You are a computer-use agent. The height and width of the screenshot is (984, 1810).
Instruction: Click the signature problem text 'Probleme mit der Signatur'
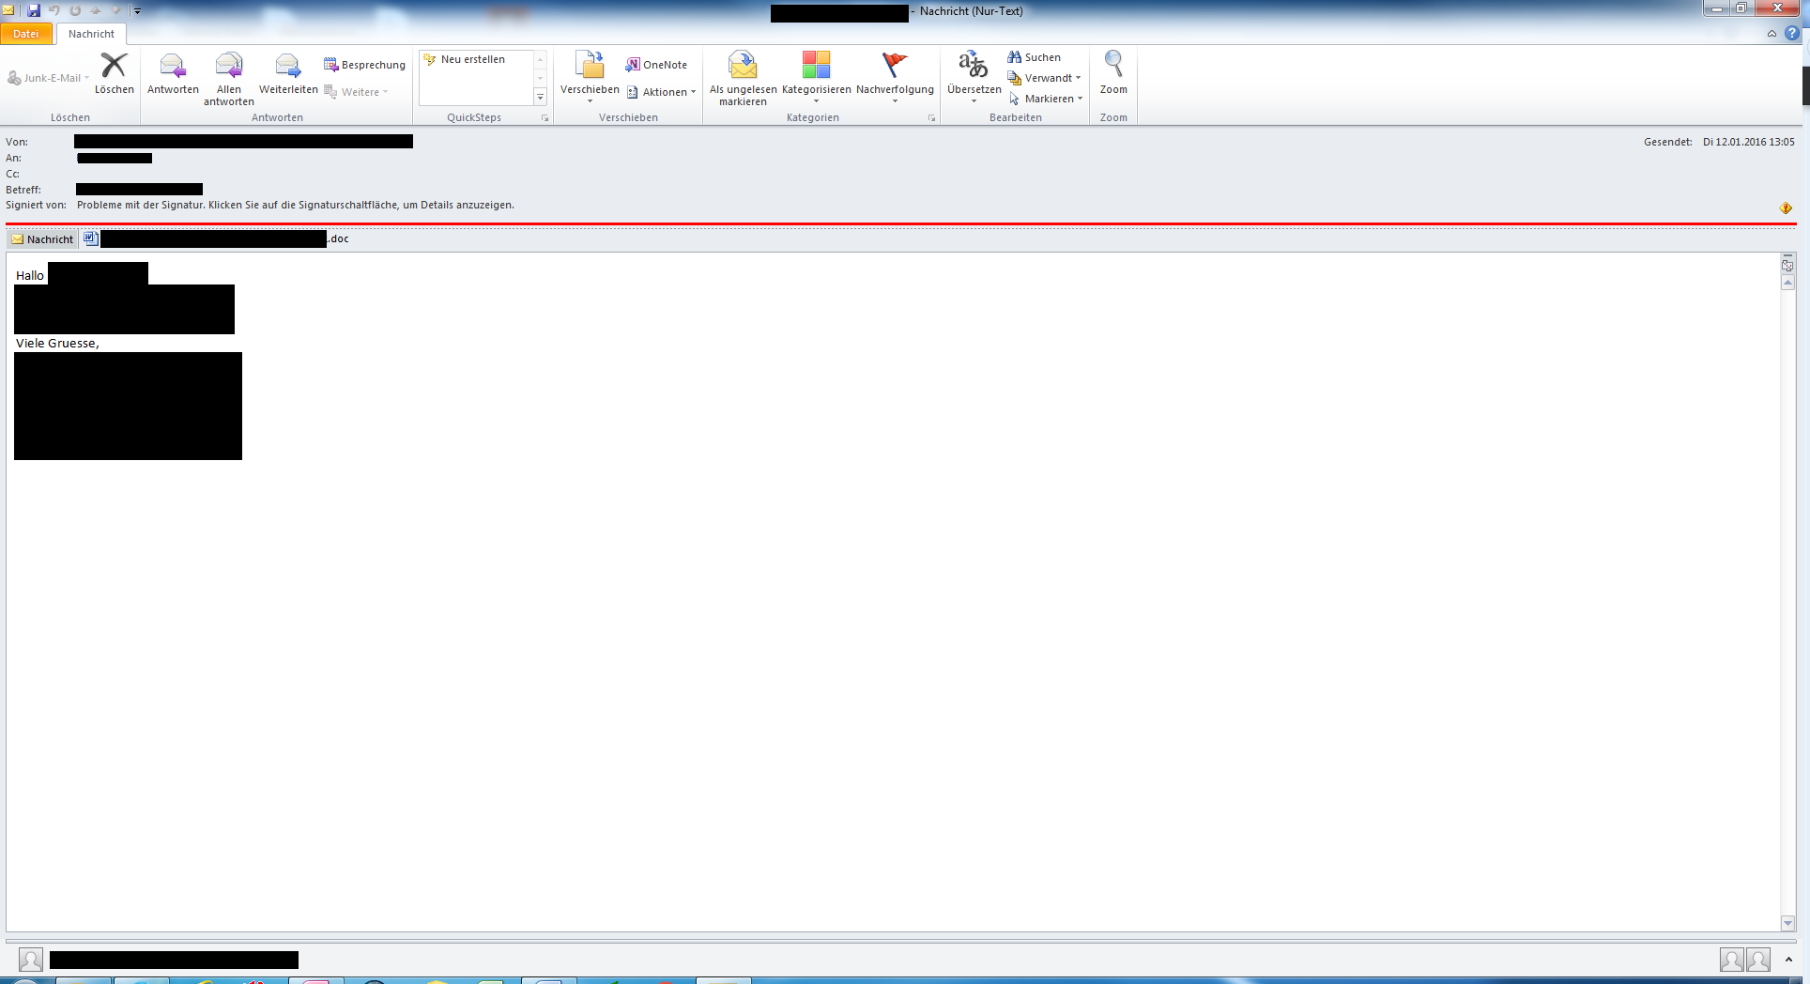click(x=141, y=205)
